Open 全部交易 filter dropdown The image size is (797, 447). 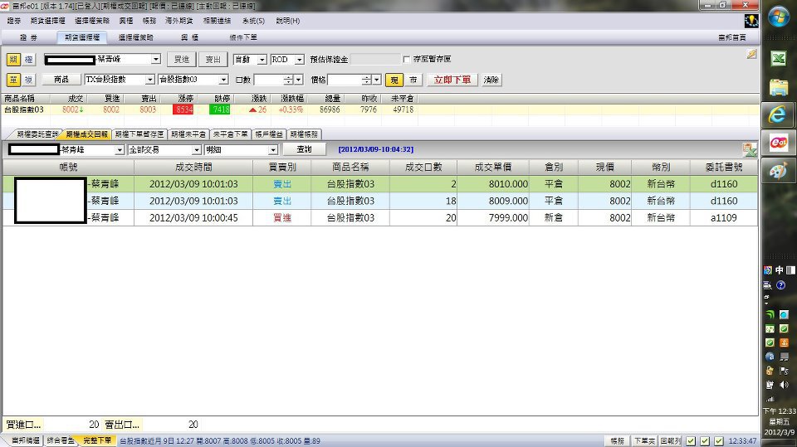tap(196, 150)
